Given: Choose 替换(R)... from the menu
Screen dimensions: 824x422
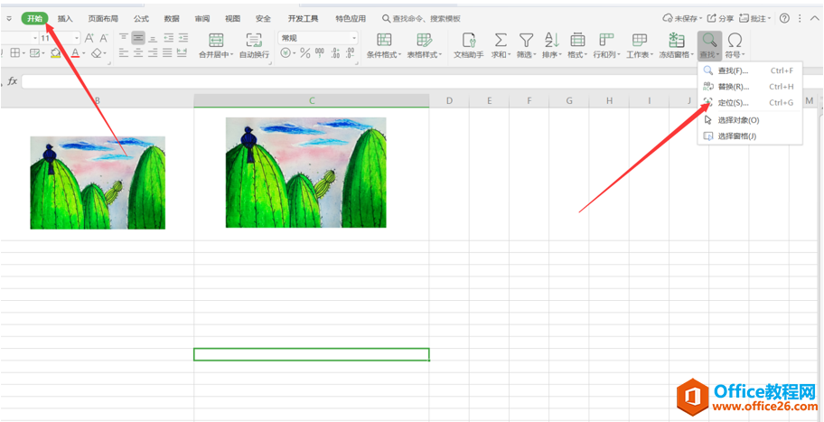Looking at the screenshot, I should click(x=750, y=87).
